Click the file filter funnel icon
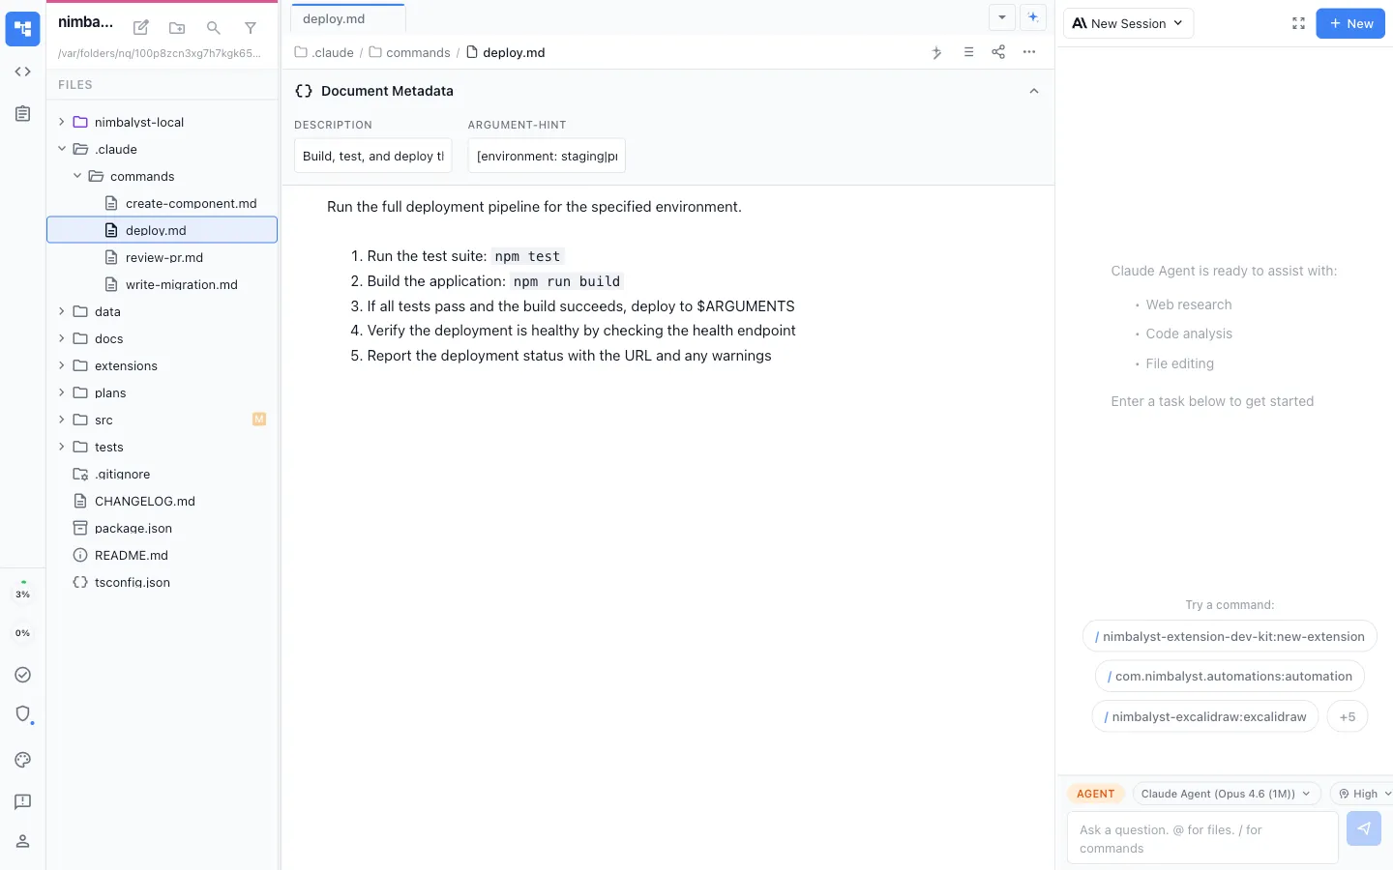Screen dimensions: 1393x870 click(x=251, y=28)
